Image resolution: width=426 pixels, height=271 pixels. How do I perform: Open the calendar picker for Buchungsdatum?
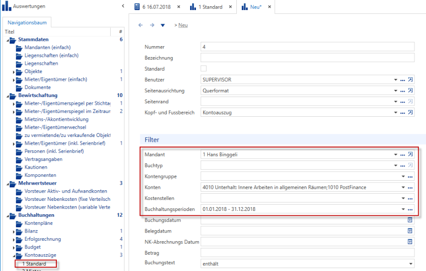coord(410,220)
